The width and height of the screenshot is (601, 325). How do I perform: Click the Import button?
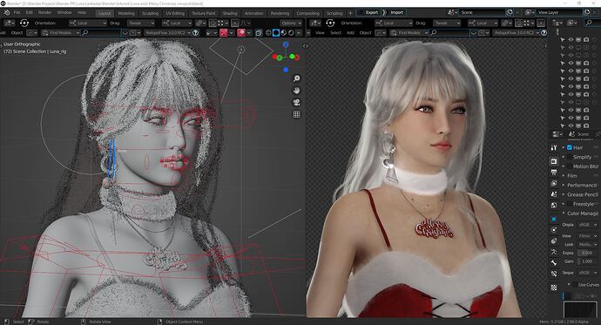[x=396, y=13]
